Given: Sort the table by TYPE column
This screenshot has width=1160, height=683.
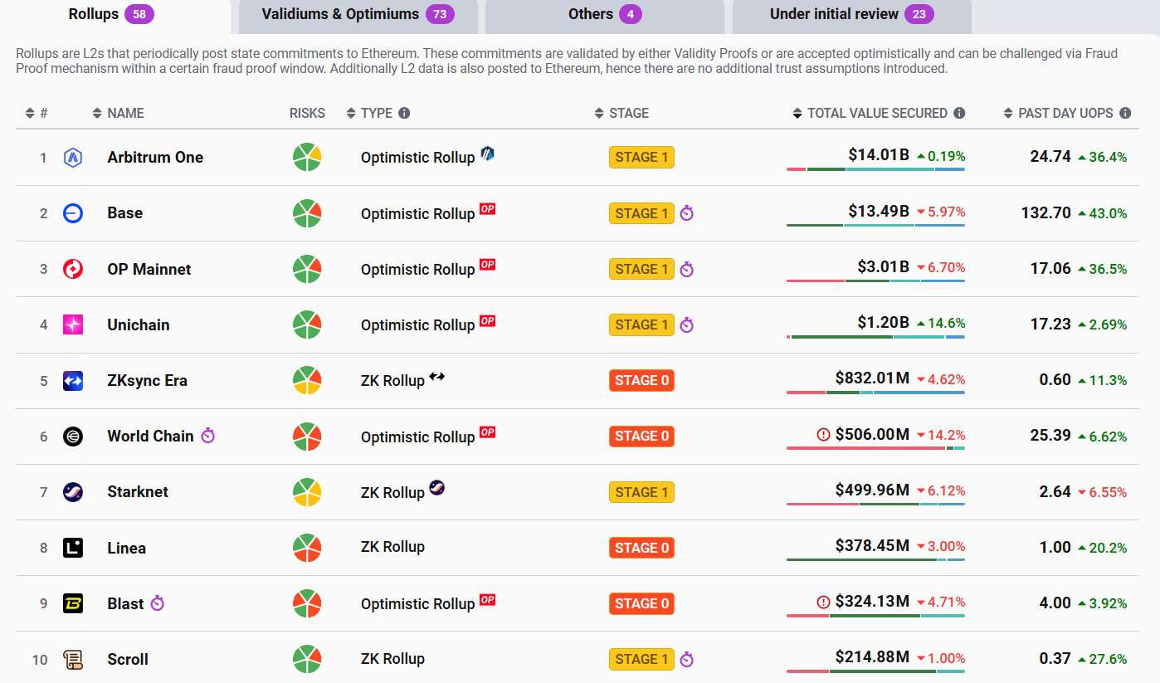Looking at the screenshot, I should [369, 113].
